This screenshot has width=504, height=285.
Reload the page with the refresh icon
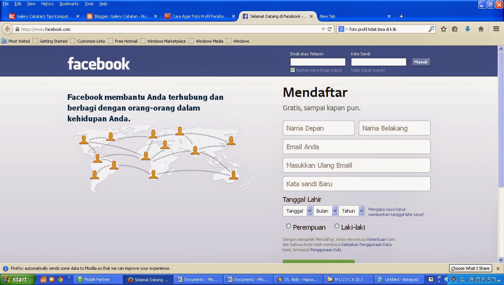(x=329, y=29)
